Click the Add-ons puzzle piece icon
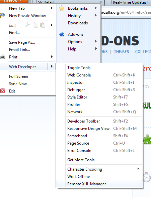The image size is (151, 197). point(62,34)
